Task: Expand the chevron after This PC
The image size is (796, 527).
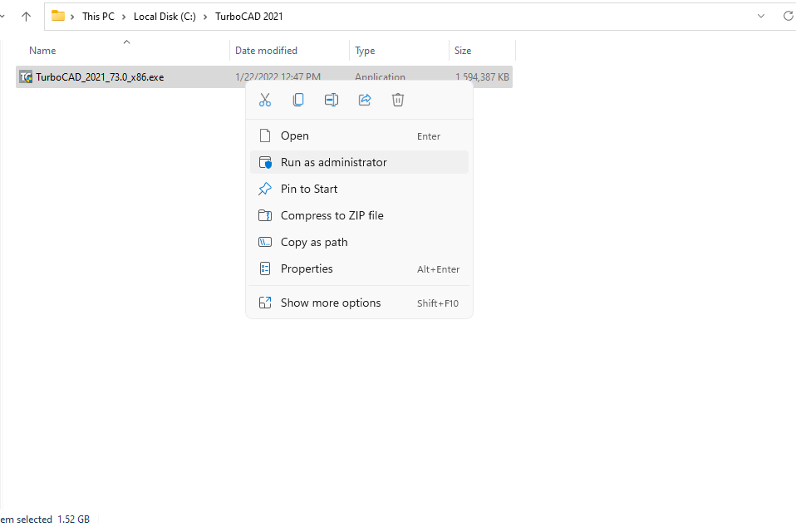Action: [124, 17]
